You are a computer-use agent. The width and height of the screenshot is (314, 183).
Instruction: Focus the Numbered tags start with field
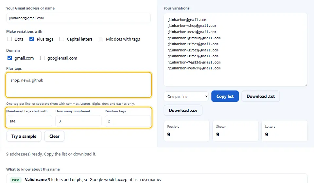pos(29,121)
